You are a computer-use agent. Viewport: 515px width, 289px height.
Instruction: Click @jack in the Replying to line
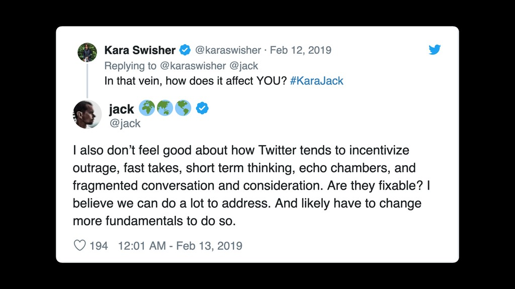click(244, 66)
